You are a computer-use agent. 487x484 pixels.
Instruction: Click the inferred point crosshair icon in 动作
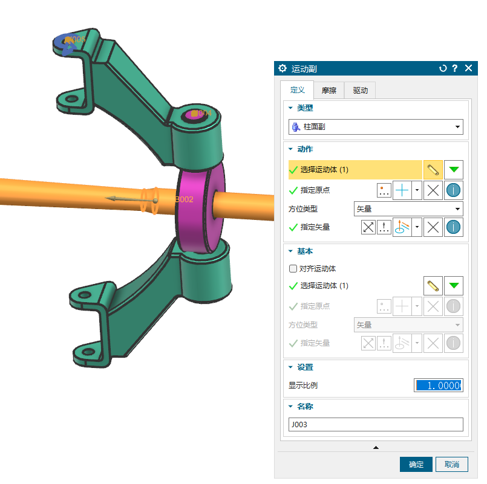click(402, 191)
